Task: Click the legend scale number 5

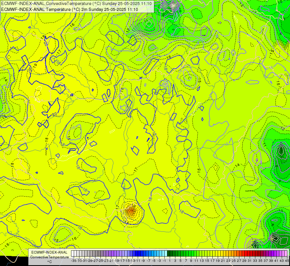Action: pyautogui.click(x=180, y=261)
